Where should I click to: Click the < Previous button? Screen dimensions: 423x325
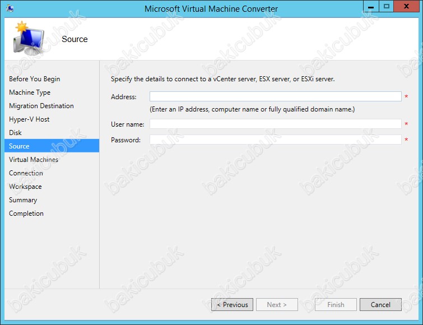pos(233,304)
